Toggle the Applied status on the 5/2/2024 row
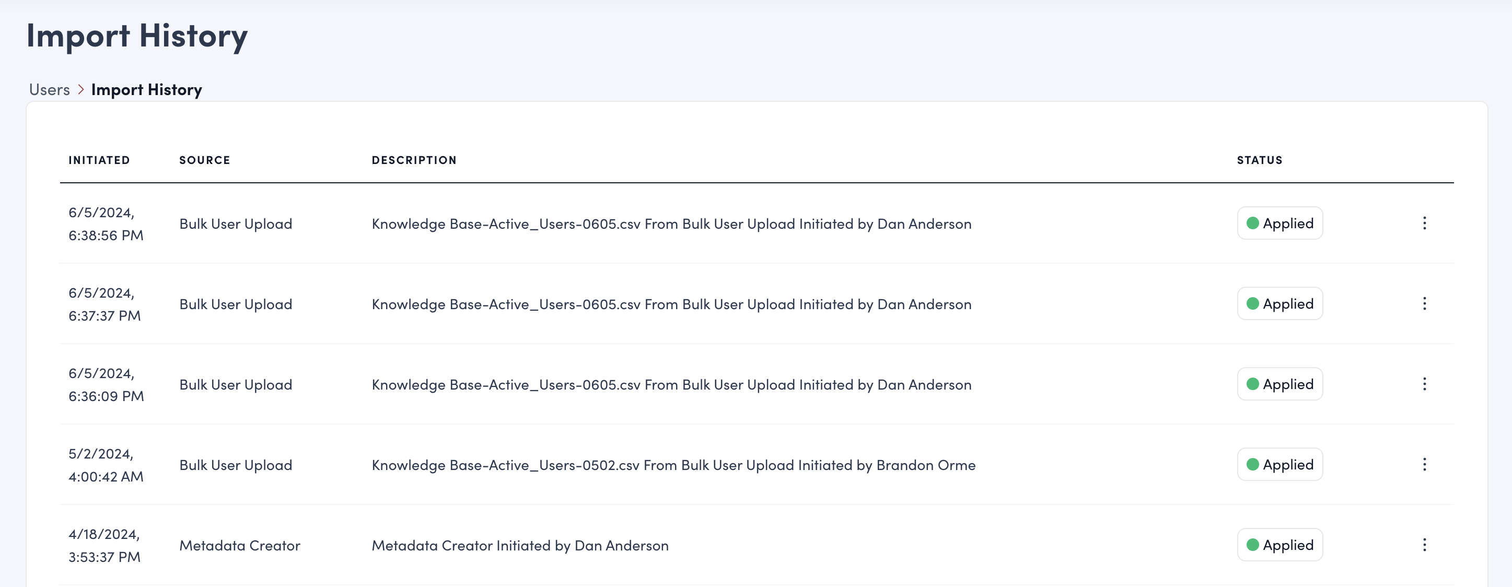Screen dimensions: 1512x587 coord(1280,464)
